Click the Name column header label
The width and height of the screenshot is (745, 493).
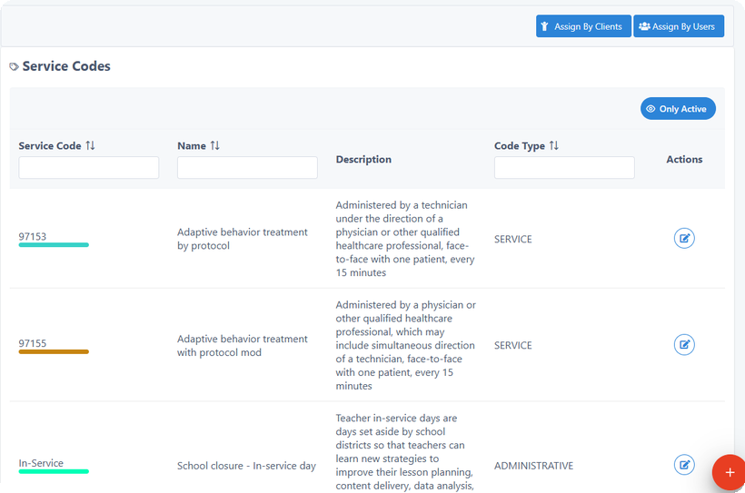click(192, 146)
